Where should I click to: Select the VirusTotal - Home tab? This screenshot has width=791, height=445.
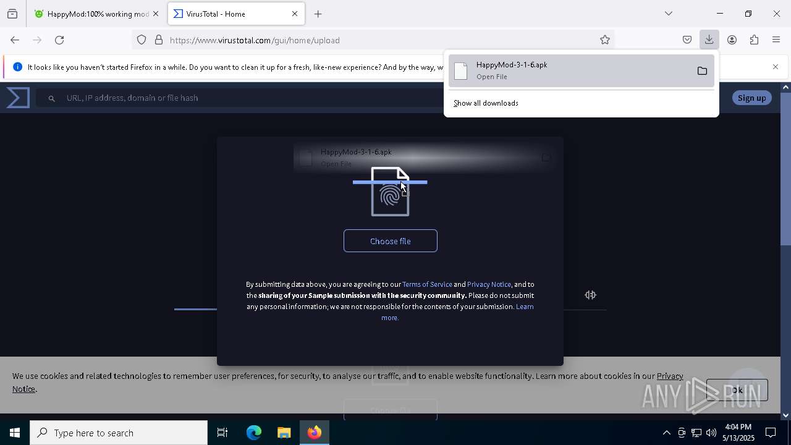click(237, 14)
